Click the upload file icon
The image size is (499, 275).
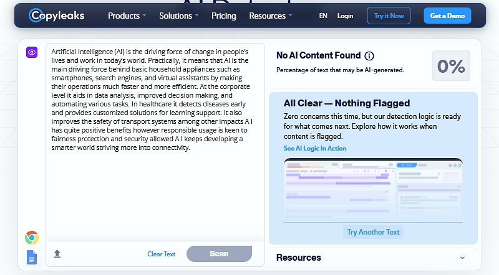pos(57,254)
